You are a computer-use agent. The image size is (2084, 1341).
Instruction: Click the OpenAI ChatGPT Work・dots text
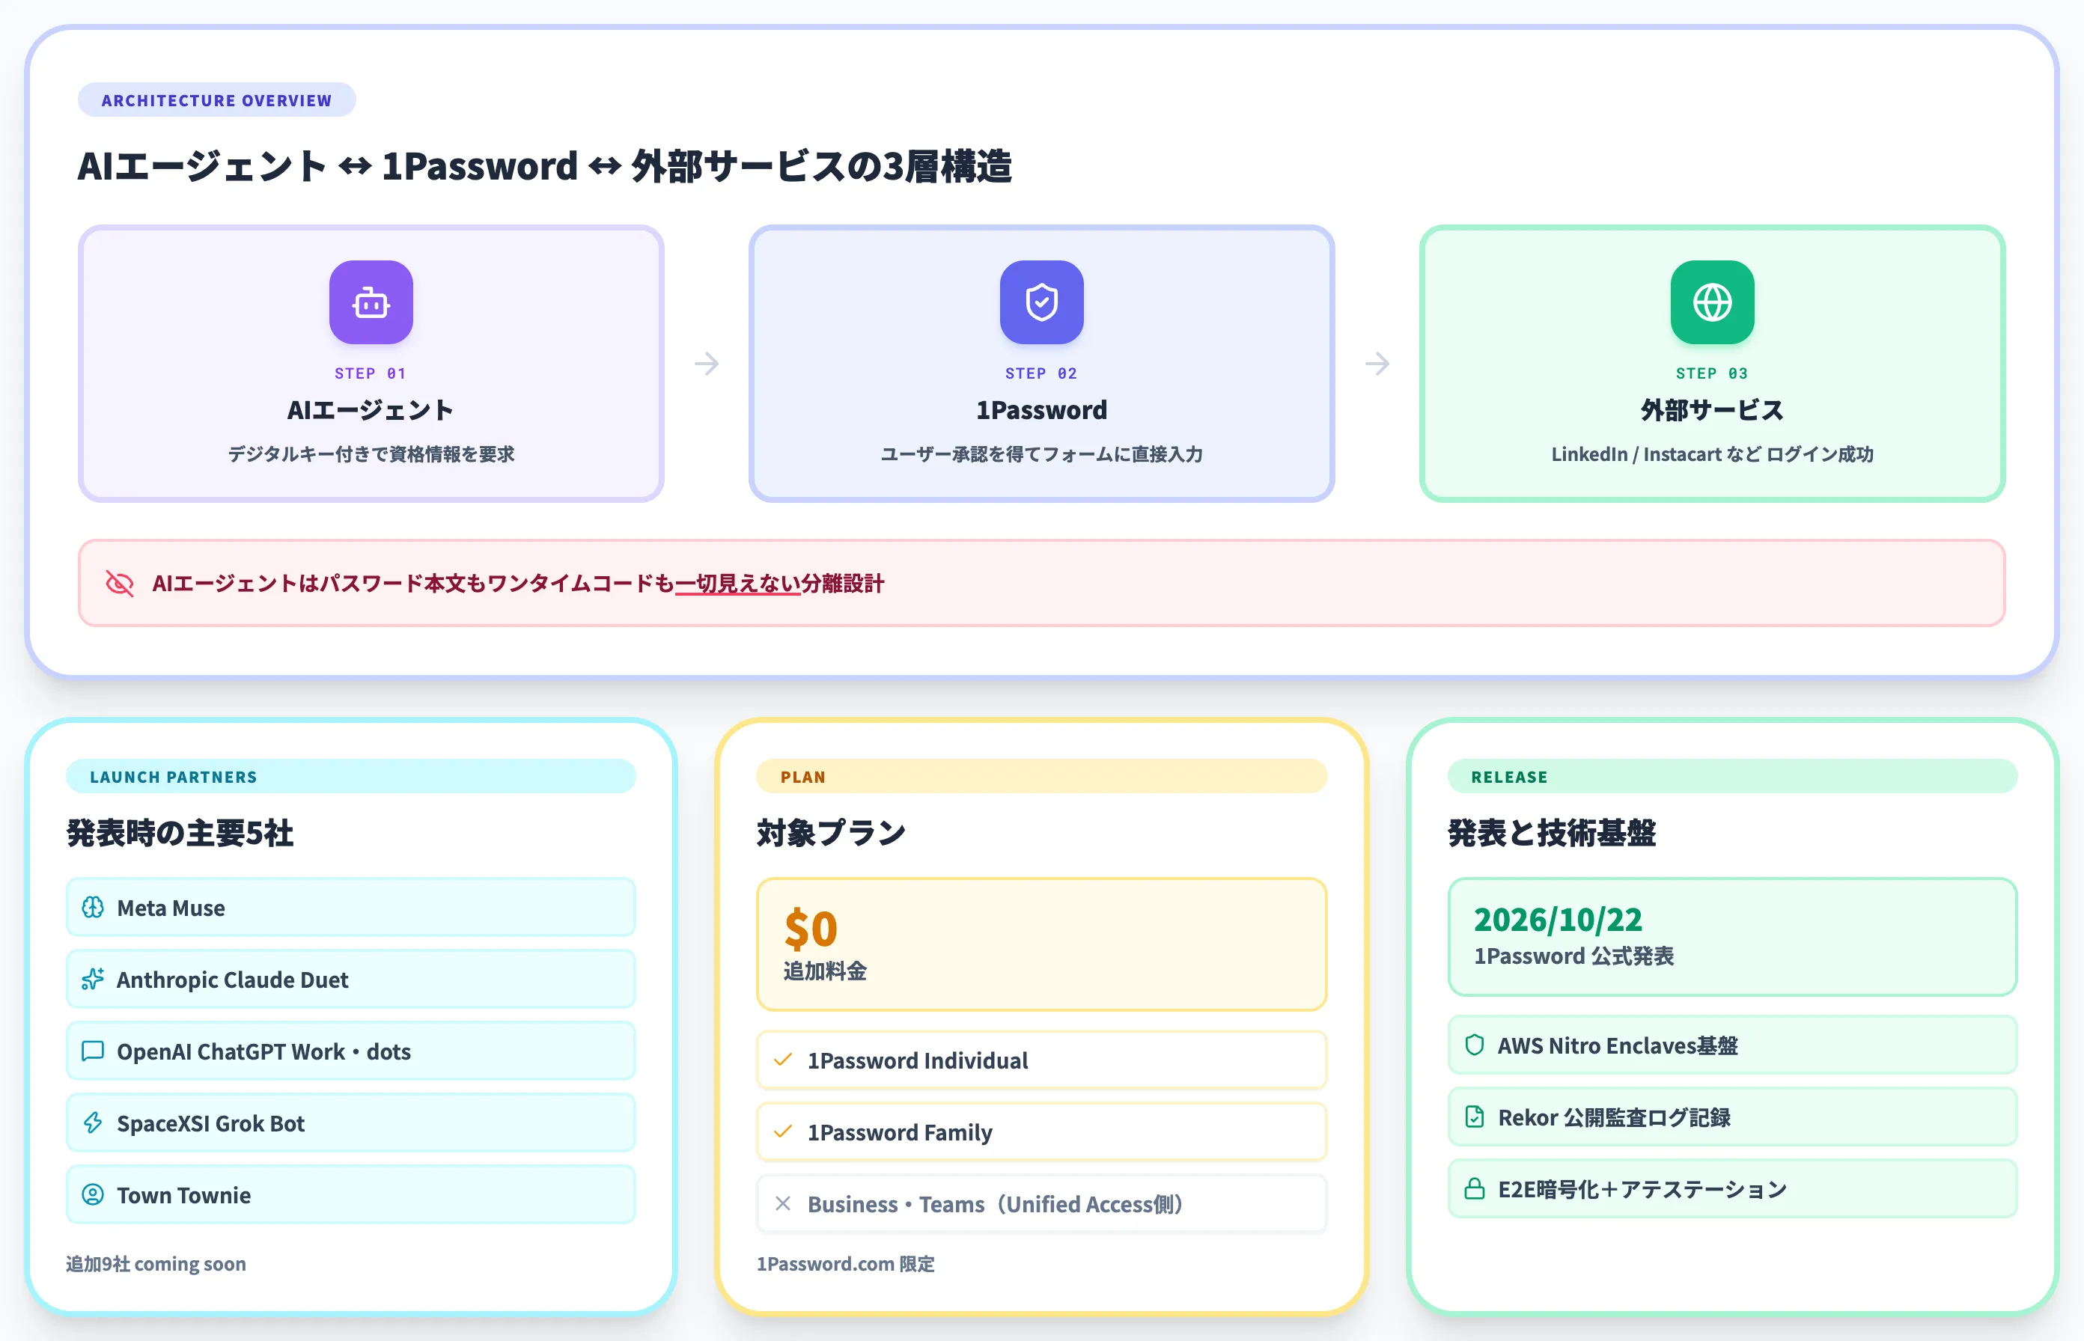(x=264, y=1051)
